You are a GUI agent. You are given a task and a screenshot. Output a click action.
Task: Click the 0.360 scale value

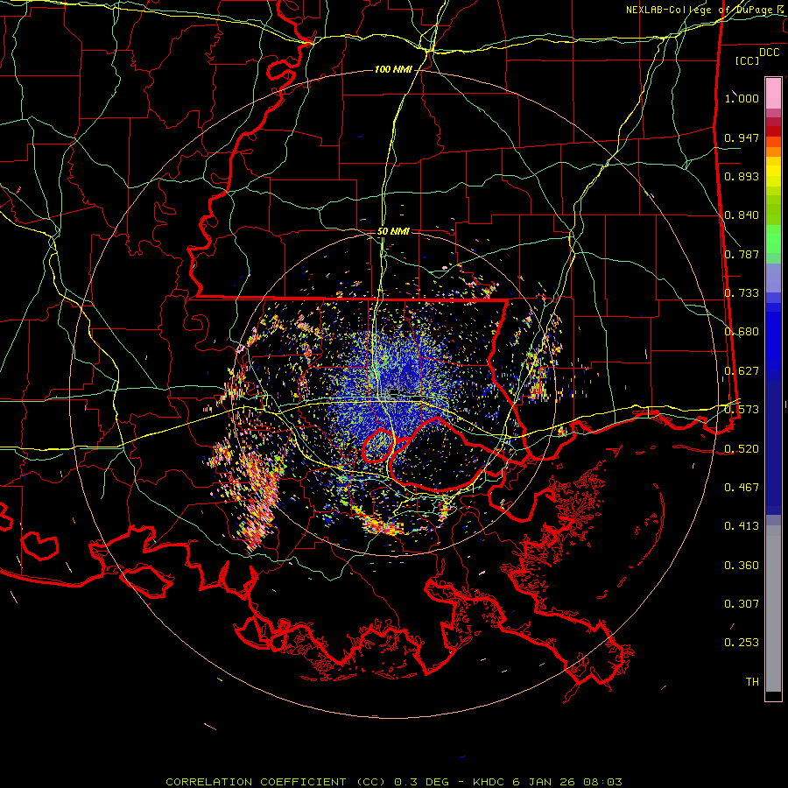[742, 566]
